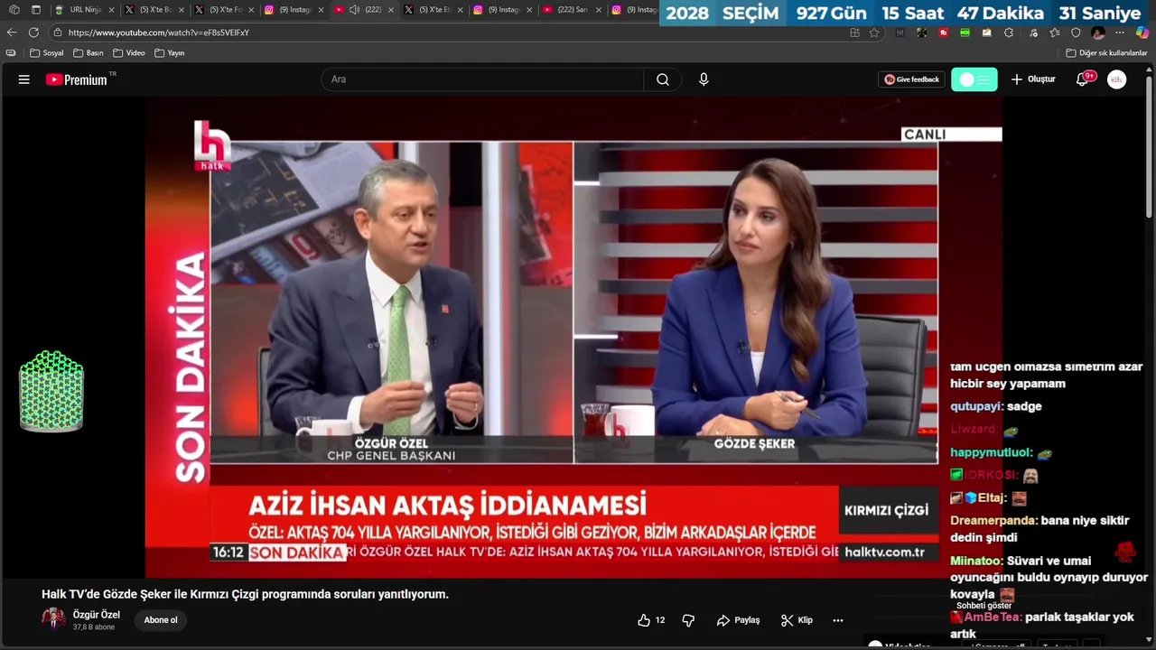Go back with the browser back arrow

tap(12, 32)
